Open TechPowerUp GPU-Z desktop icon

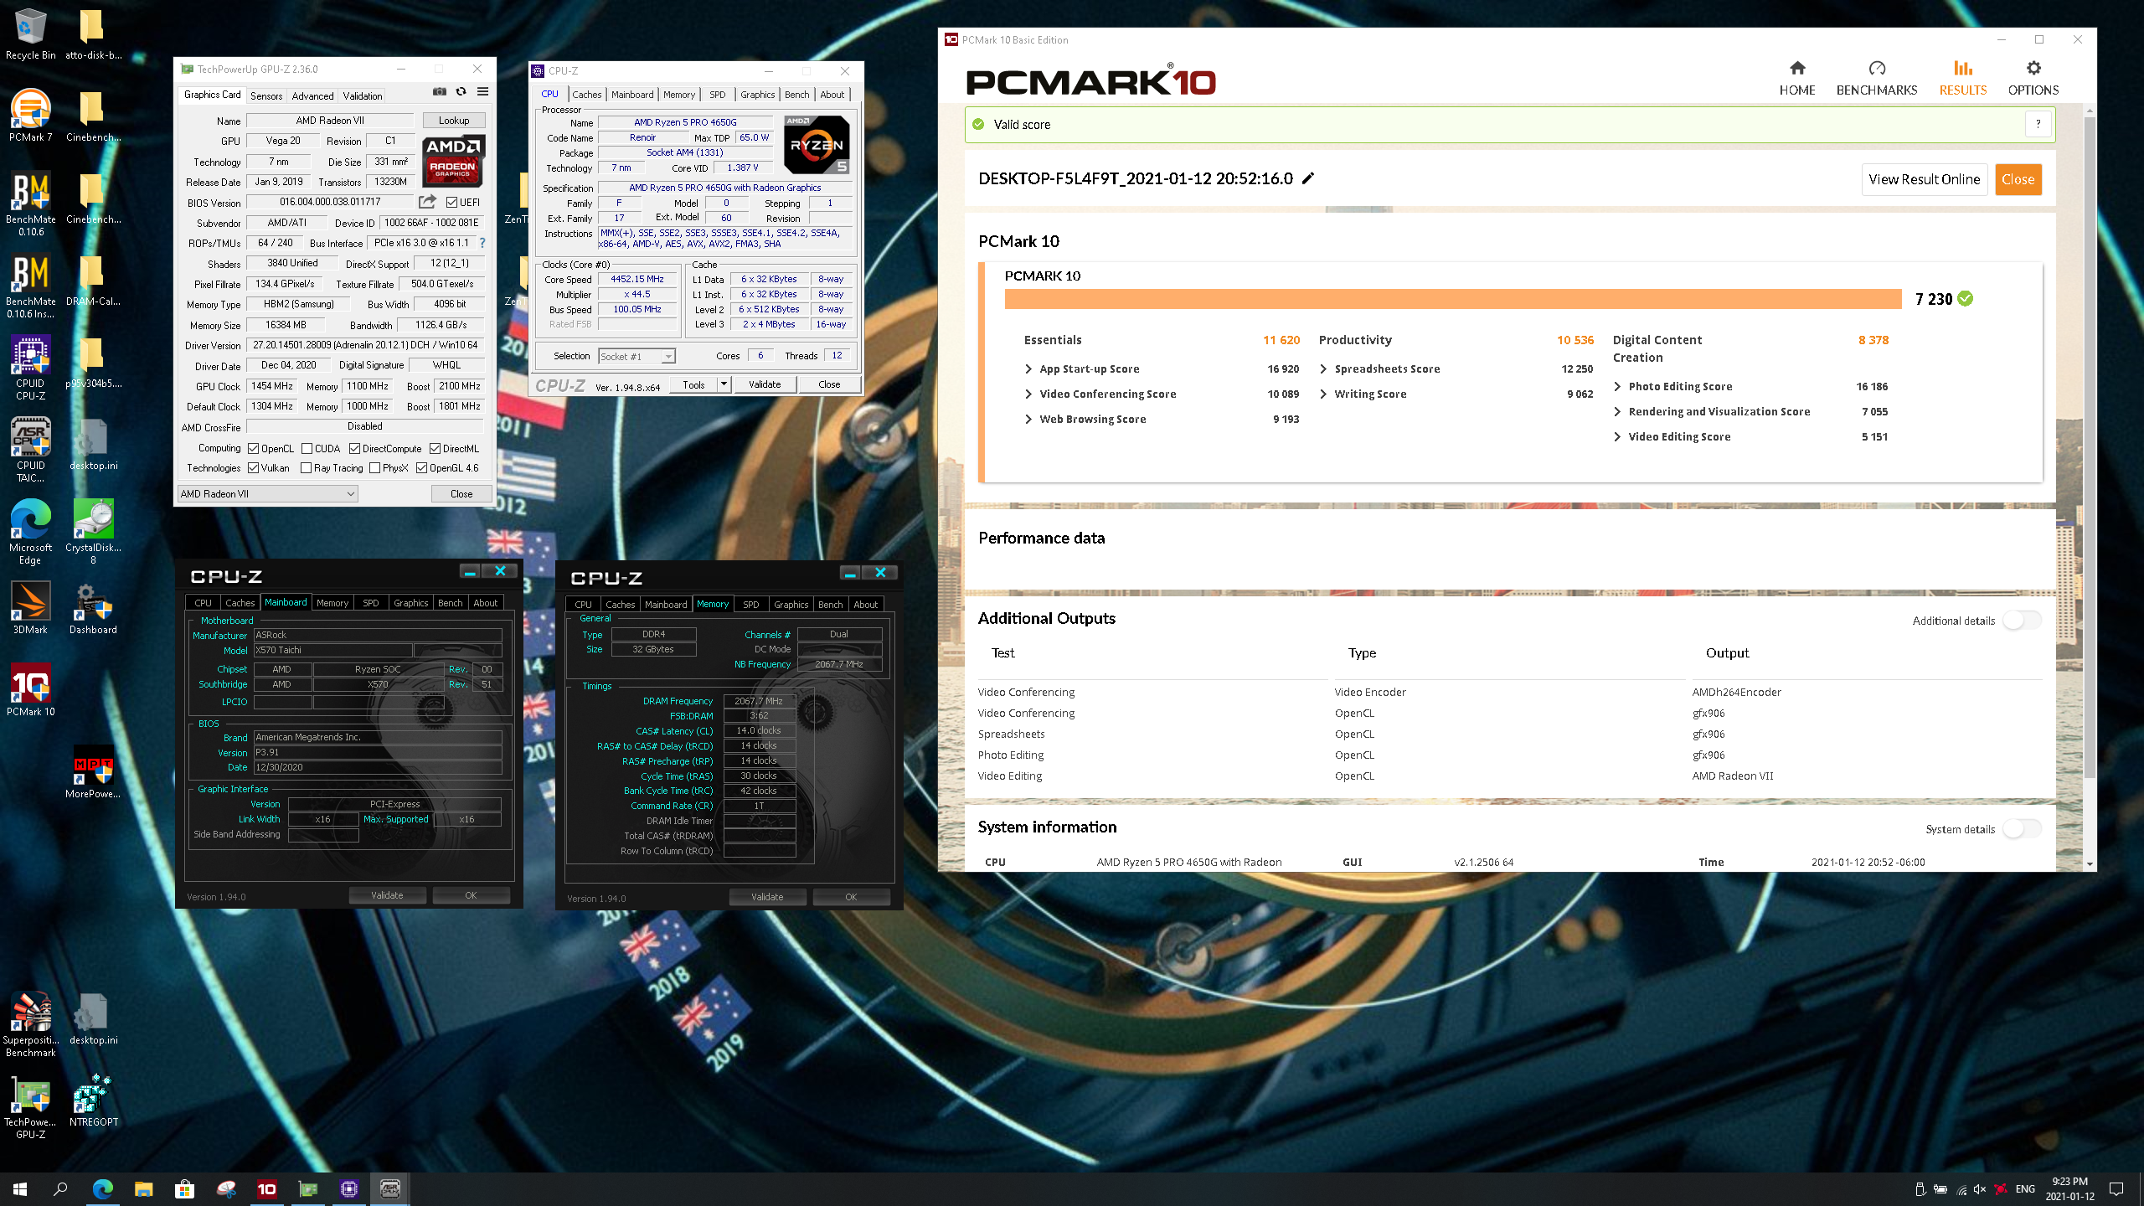tap(30, 1106)
